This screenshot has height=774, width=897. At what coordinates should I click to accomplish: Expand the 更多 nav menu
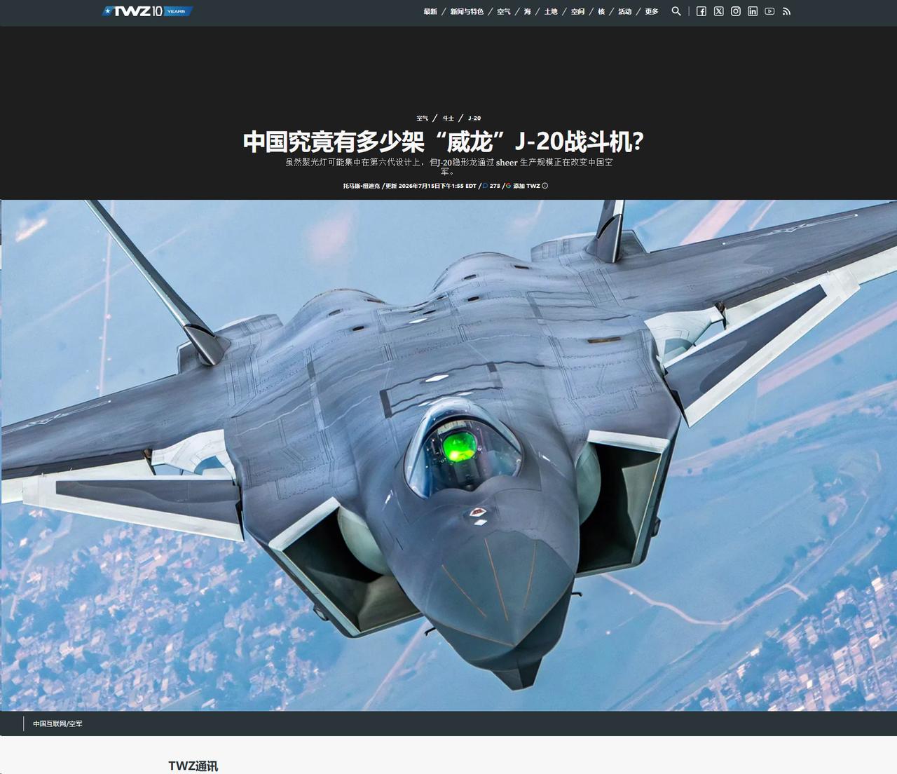pyautogui.click(x=652, y=11)
